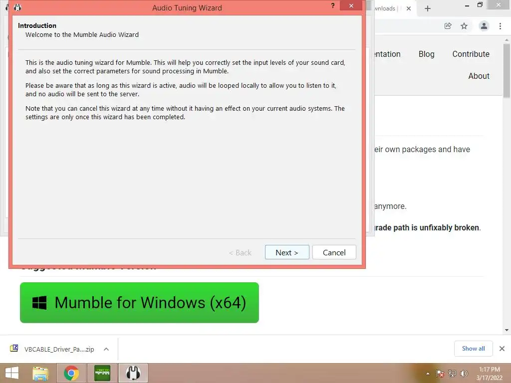
Task: Download Mumble for Windows (x64)
Action: 140,303
